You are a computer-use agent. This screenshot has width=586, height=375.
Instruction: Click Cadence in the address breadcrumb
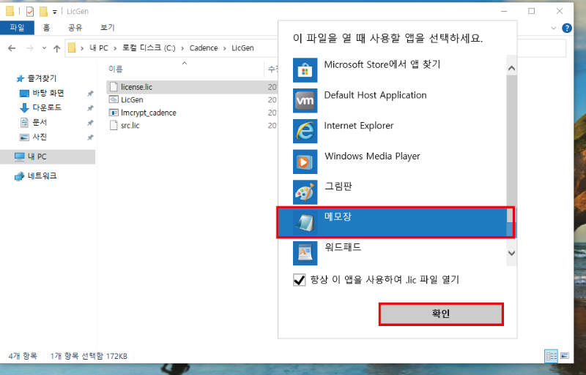tap(204, 48)
